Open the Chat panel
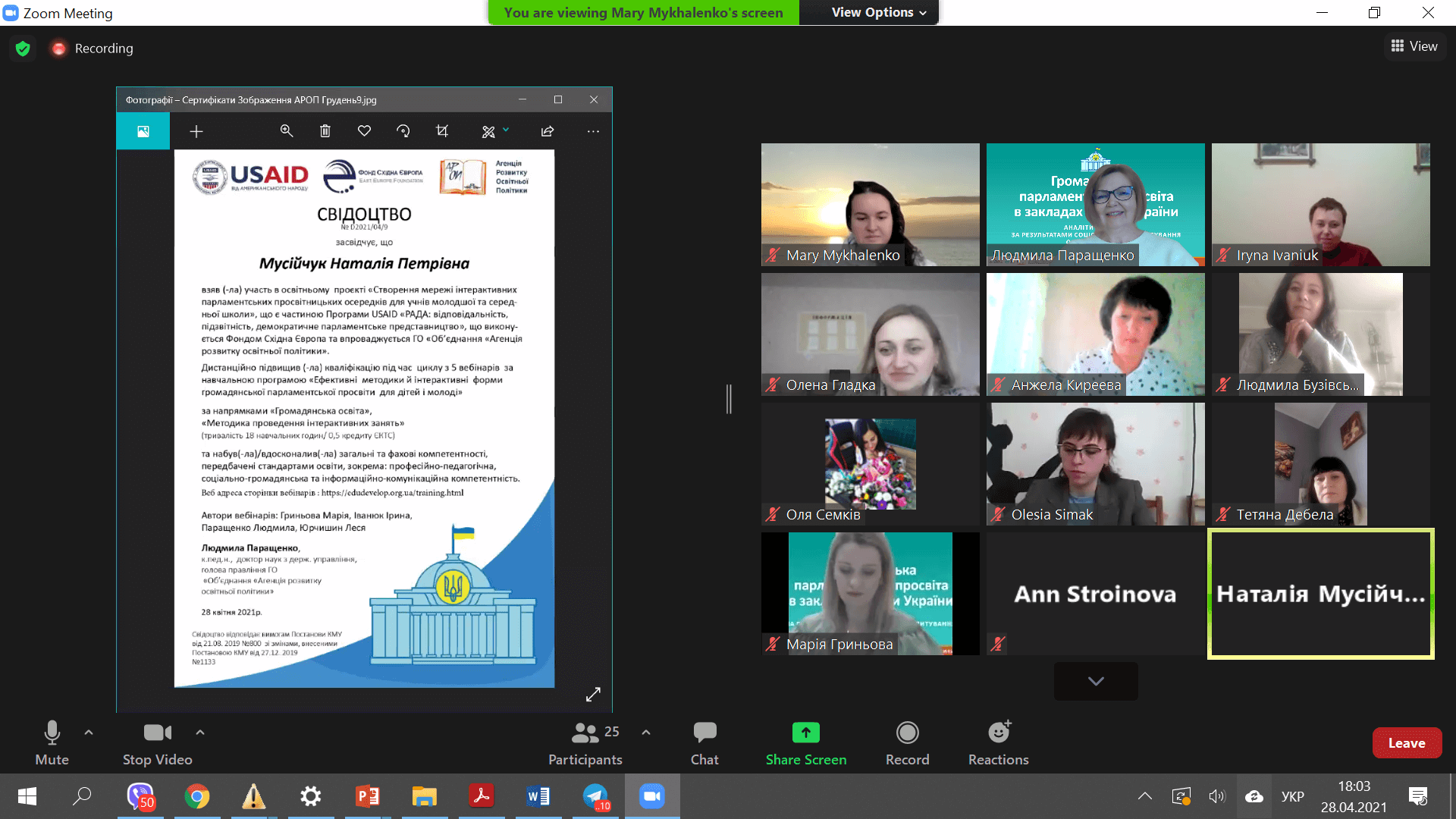1456x819 pixels. (704, 742)
